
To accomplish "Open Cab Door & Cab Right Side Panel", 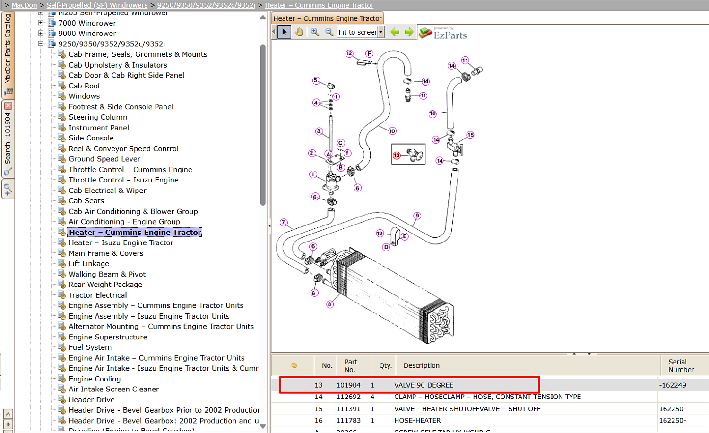I will [x=126, y=75].
